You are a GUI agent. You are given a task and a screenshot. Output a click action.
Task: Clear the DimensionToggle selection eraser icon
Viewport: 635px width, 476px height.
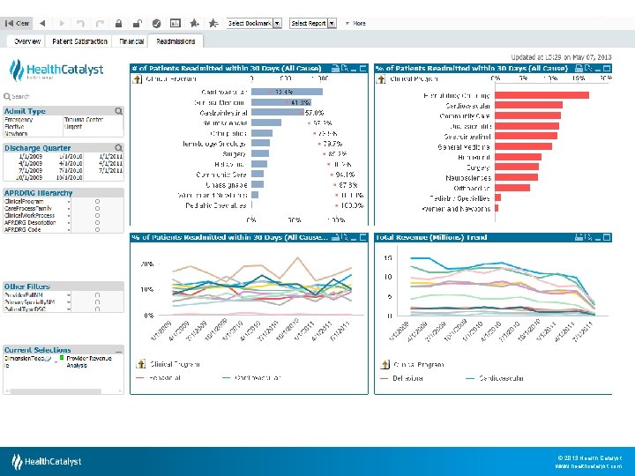click(48, 359)
